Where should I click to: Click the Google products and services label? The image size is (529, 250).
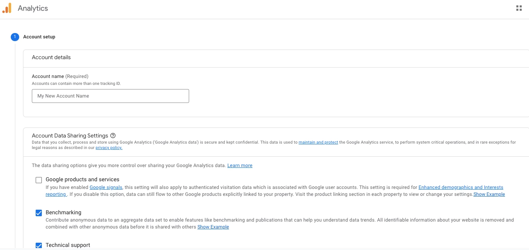[82, 179]
